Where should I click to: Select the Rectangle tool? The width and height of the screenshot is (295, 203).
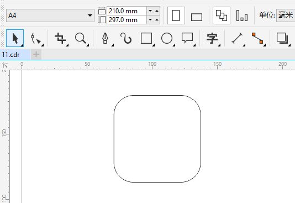tap(146, 38)
